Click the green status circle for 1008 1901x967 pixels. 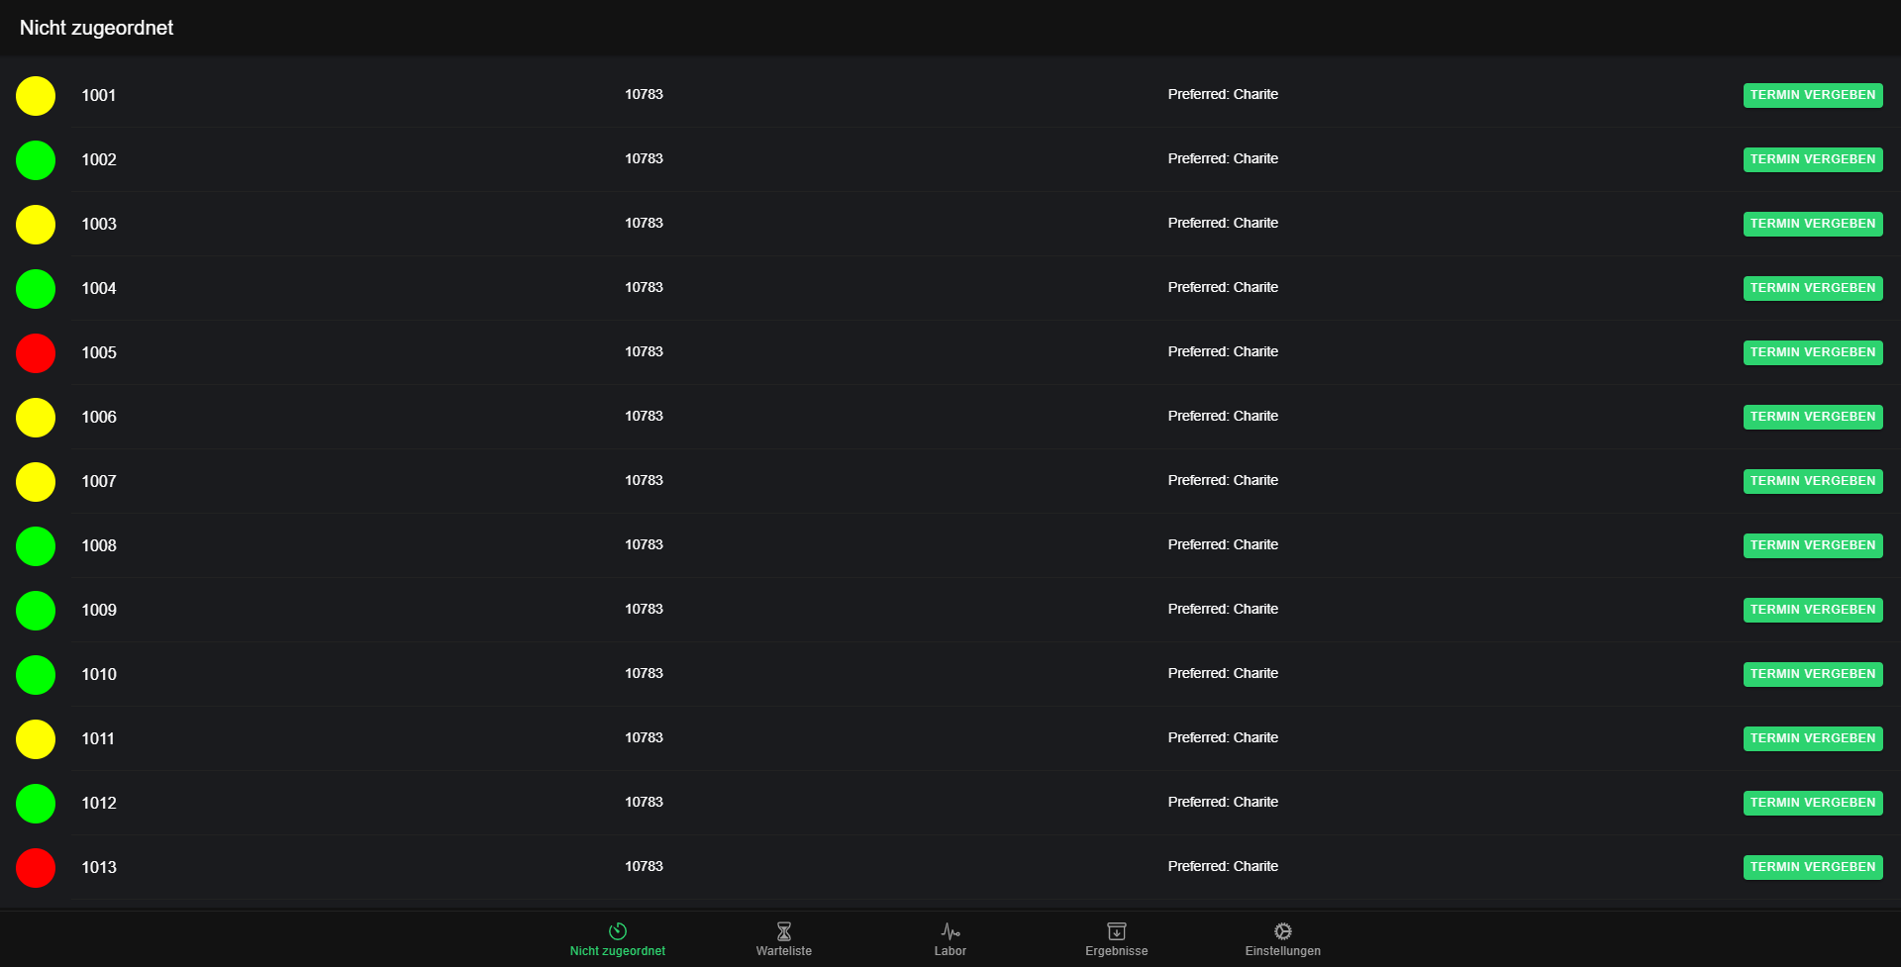[x=36, y=546]
